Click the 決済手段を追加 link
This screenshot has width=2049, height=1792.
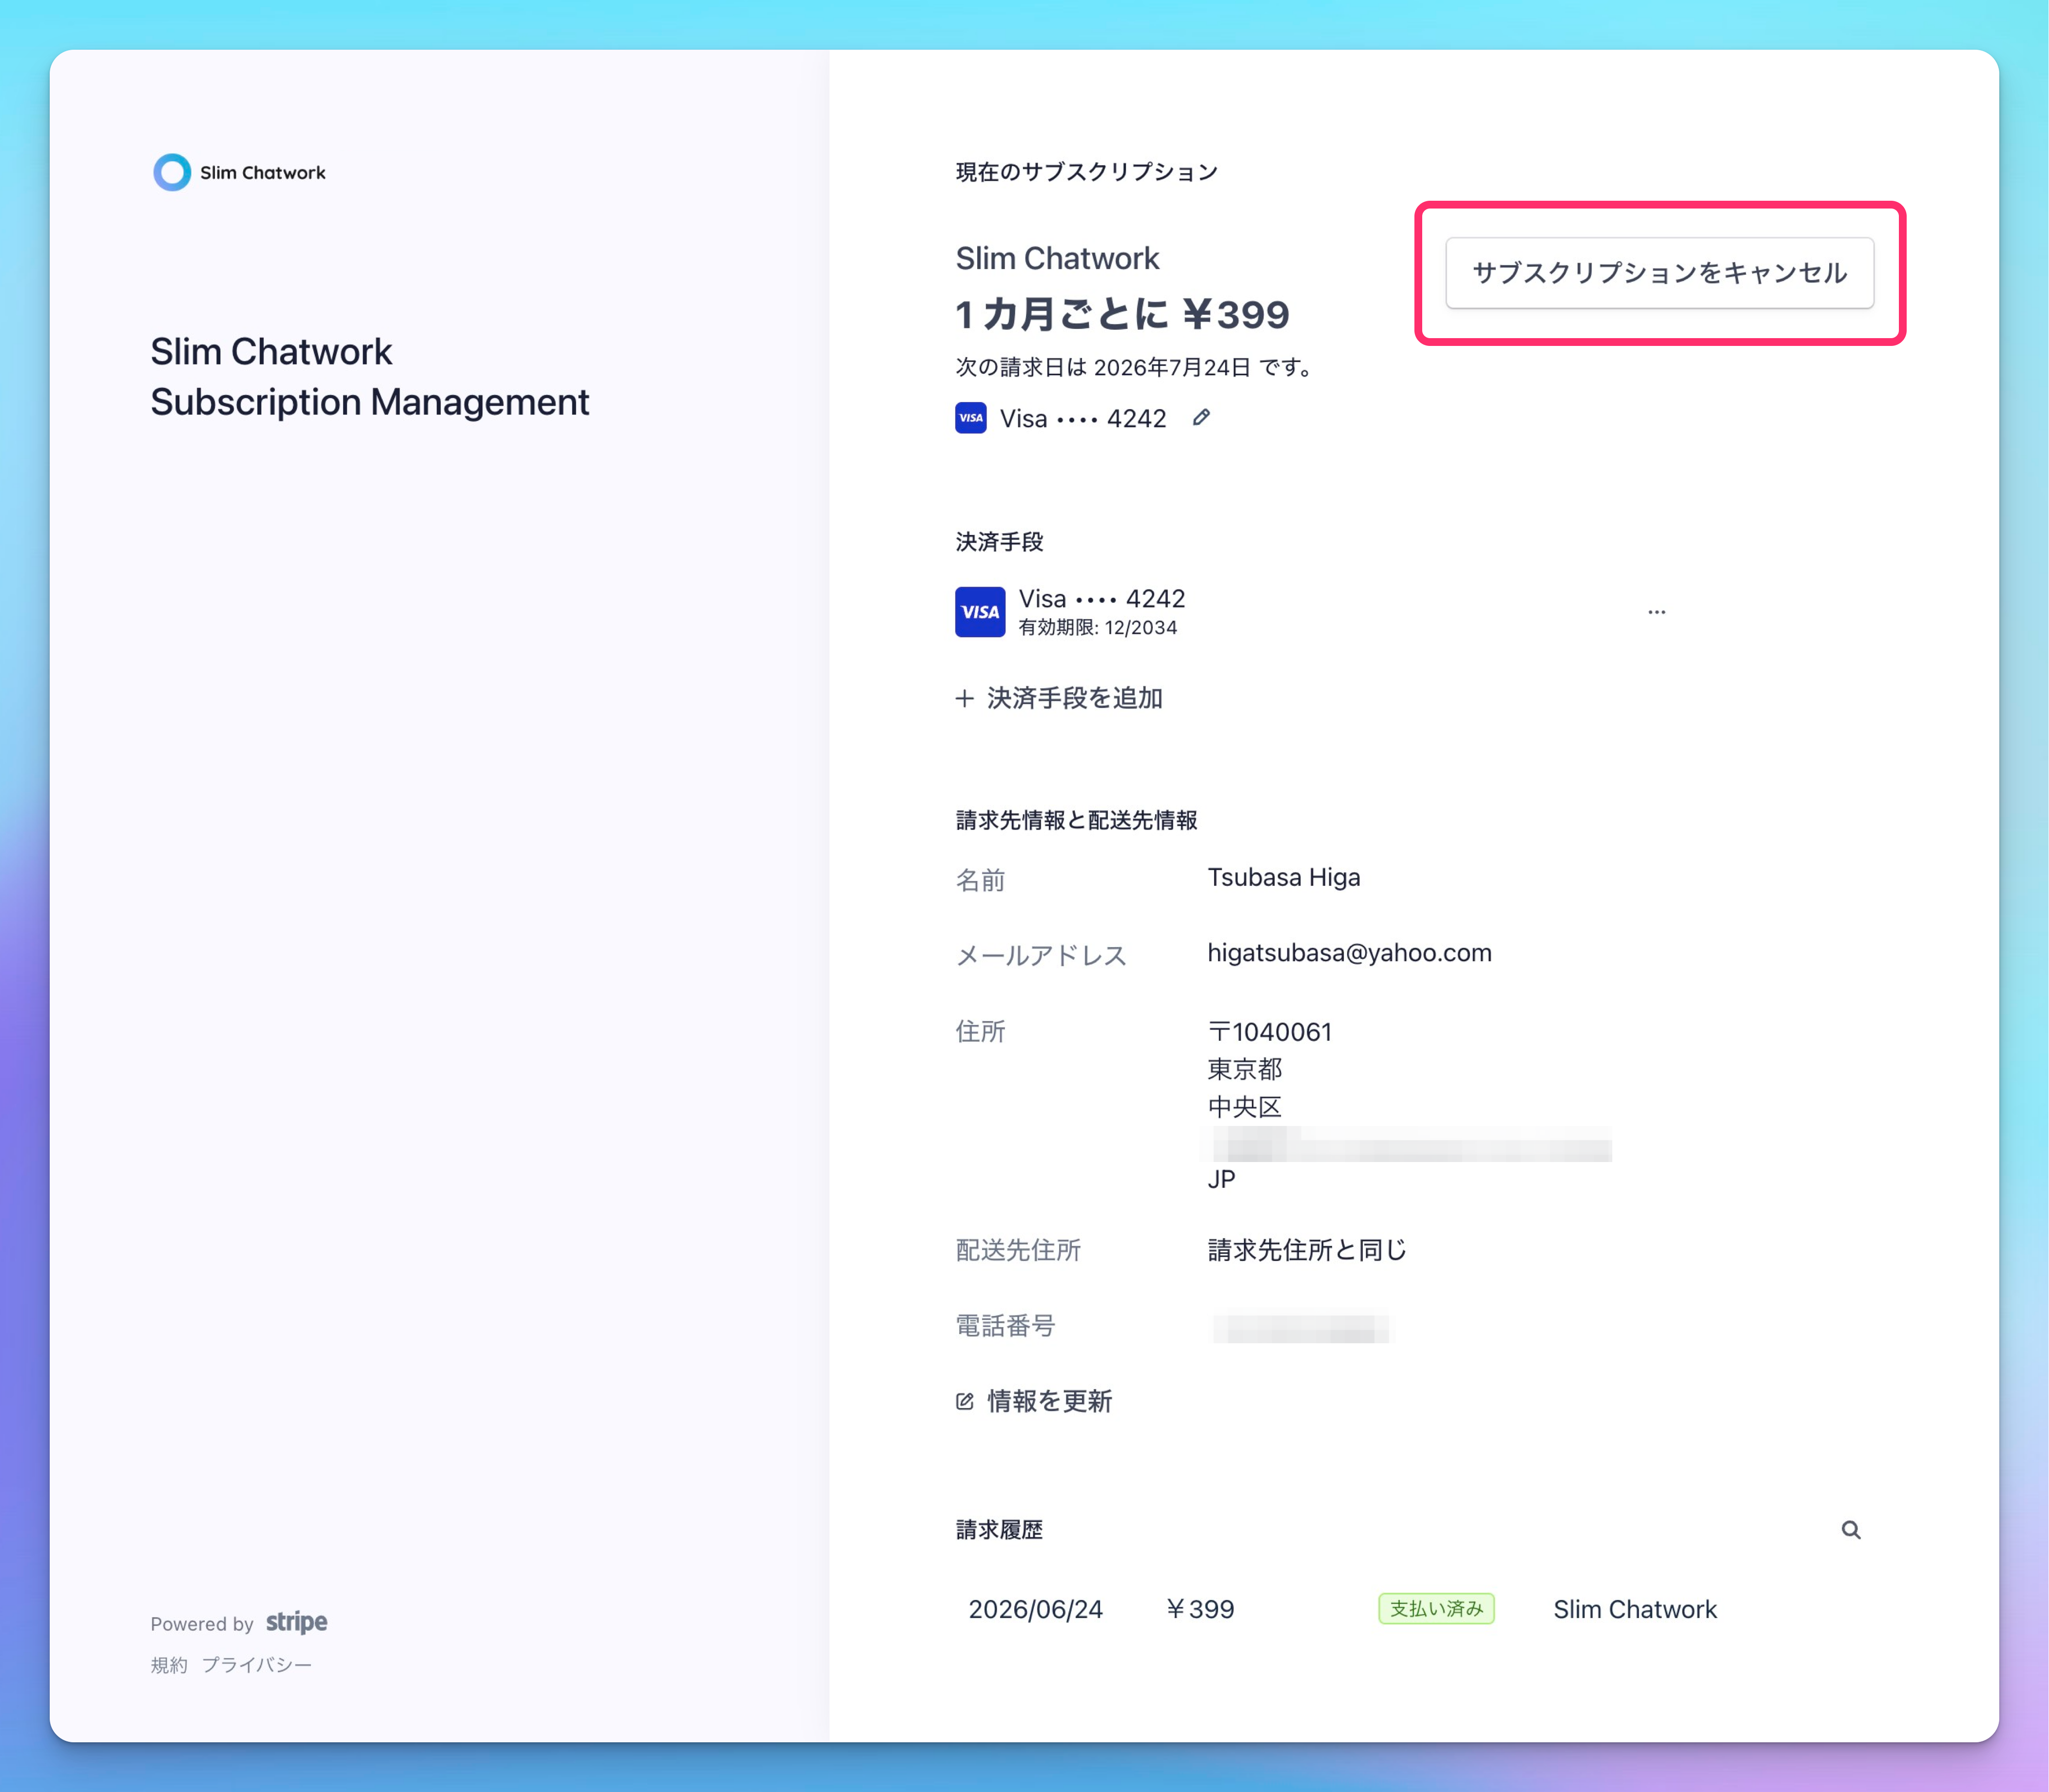click(1074, 698)
